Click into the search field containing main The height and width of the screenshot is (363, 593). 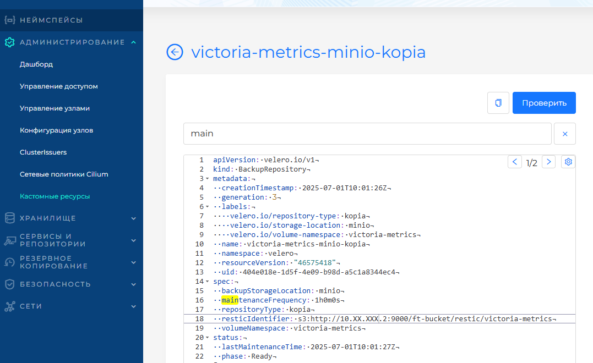click(367, 134)
